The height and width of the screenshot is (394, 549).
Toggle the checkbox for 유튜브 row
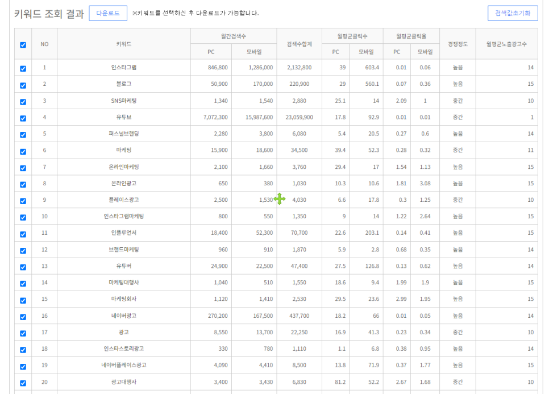pos(23,118)
